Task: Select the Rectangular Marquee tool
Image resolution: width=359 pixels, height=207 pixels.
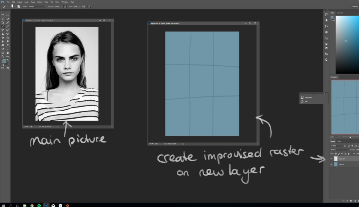Action: click(x=8, y=15)
